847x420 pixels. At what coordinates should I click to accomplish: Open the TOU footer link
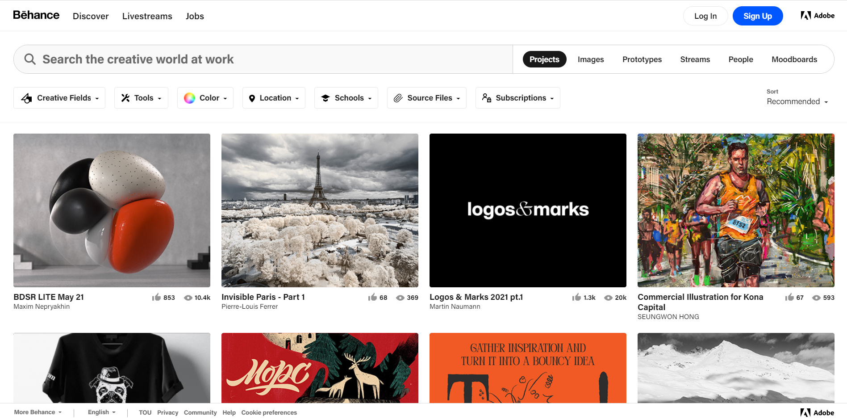click(145, 412)
